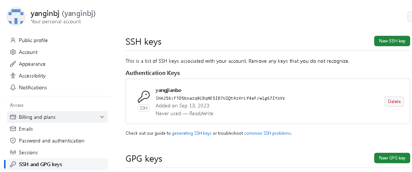Click the Appearance paintbrush icon
The height and width of the screenshot is (172, 412).
click(x=13, y=64)
